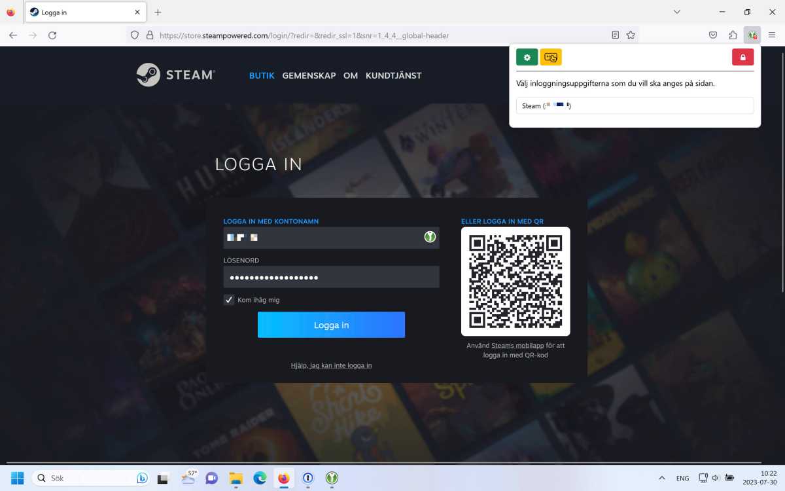Toggle reader view icon in the address bar

coord(615,35)
